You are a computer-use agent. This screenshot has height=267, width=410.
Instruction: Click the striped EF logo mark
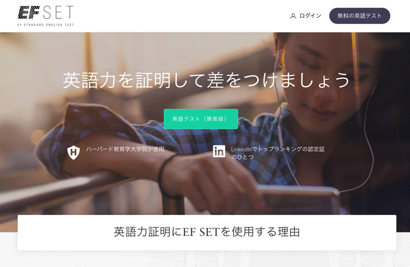(x=29, y=12)
